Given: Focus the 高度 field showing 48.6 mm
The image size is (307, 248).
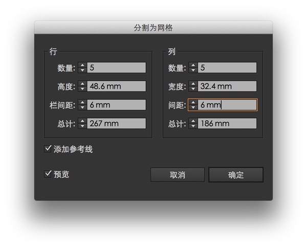Looking at the screenshot, I should pos(117,86).
